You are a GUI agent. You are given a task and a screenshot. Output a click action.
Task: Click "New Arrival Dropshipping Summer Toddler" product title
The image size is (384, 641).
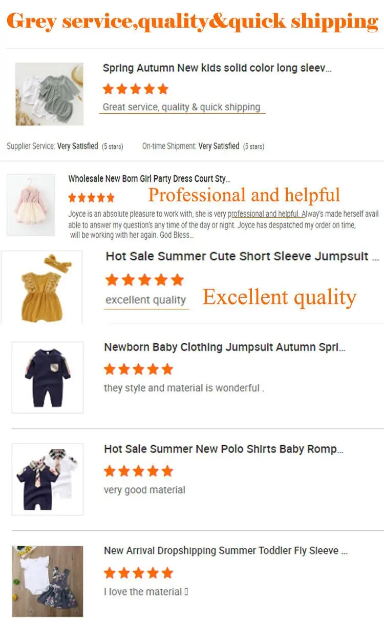pos(226,551)
